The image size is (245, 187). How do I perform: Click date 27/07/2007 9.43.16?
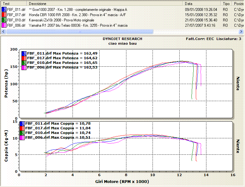coord(200,25)
